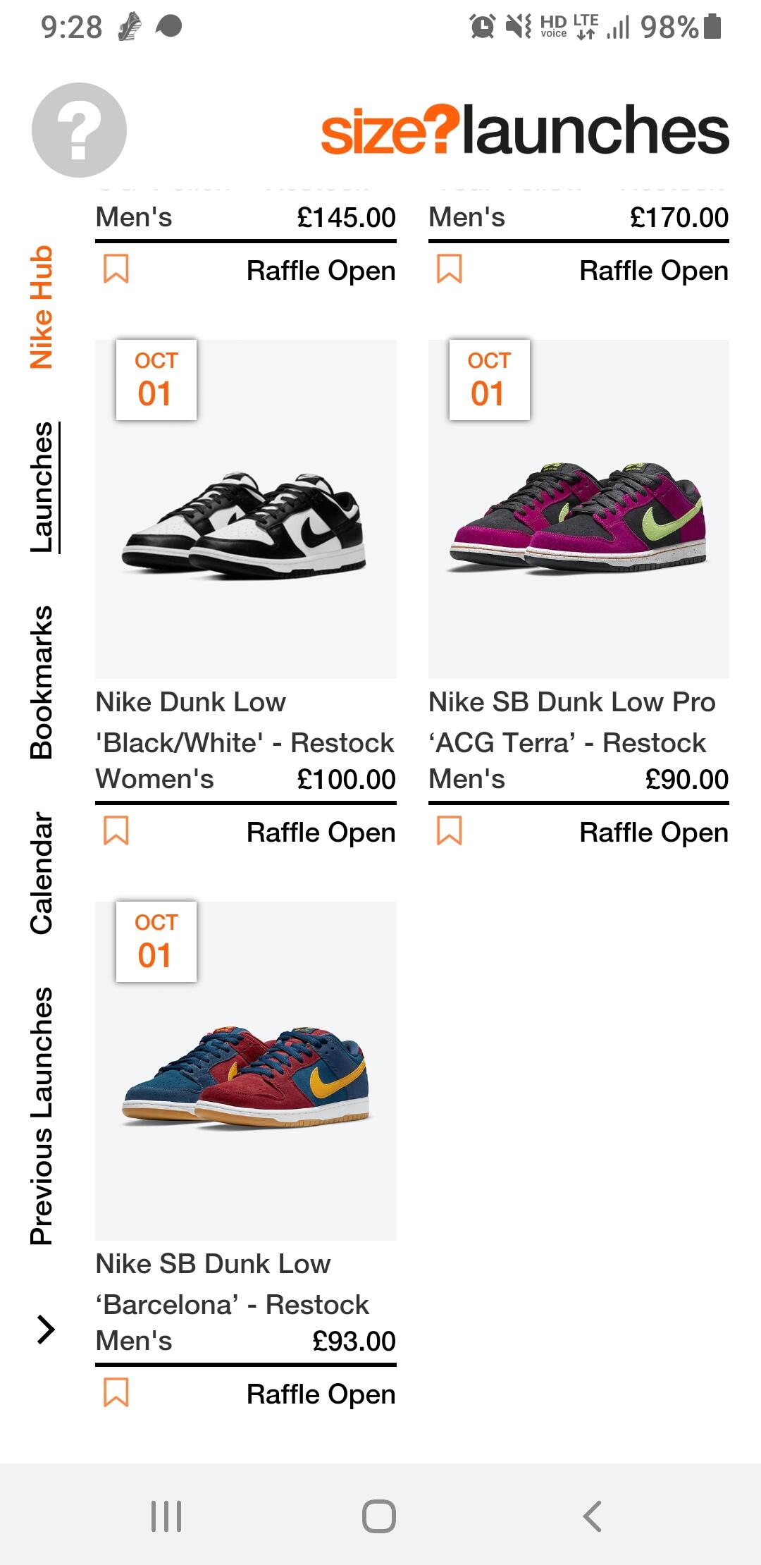
Task: Tap Raffle Open under ACG Terra
Action: [x=653, y=833]
